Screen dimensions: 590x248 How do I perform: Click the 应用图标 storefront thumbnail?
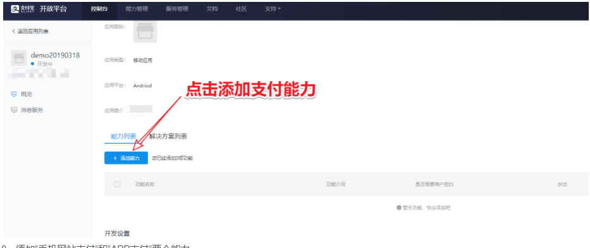pos(145,32)
